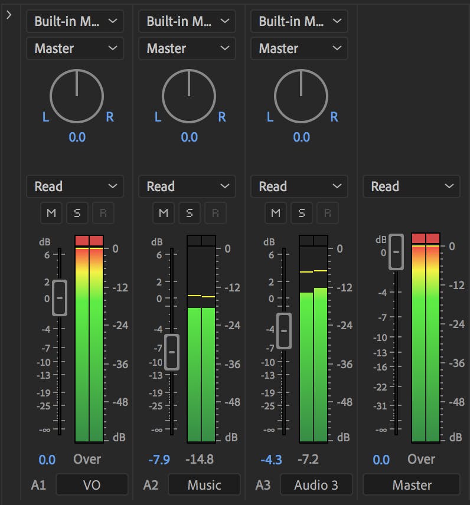This screenshot has height=505, width=470.
Task: Click the Master track name field
Action: pyautogui.click(x=412, y=484)
